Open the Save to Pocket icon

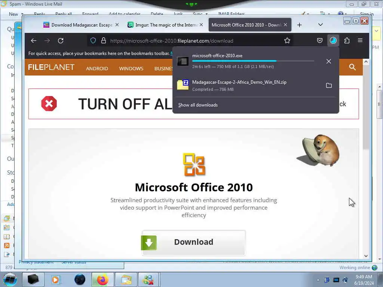319,40
